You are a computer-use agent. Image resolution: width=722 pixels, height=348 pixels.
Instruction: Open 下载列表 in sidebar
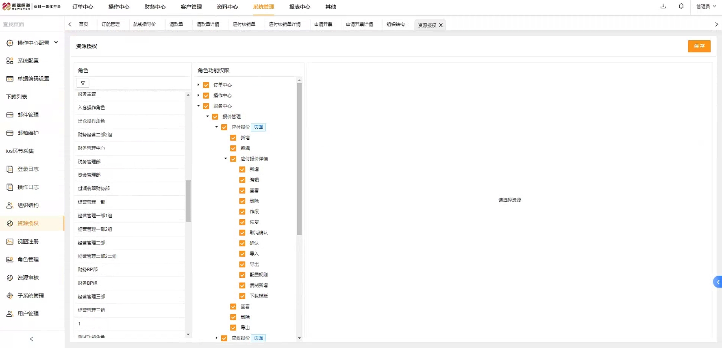click(17, 97)
